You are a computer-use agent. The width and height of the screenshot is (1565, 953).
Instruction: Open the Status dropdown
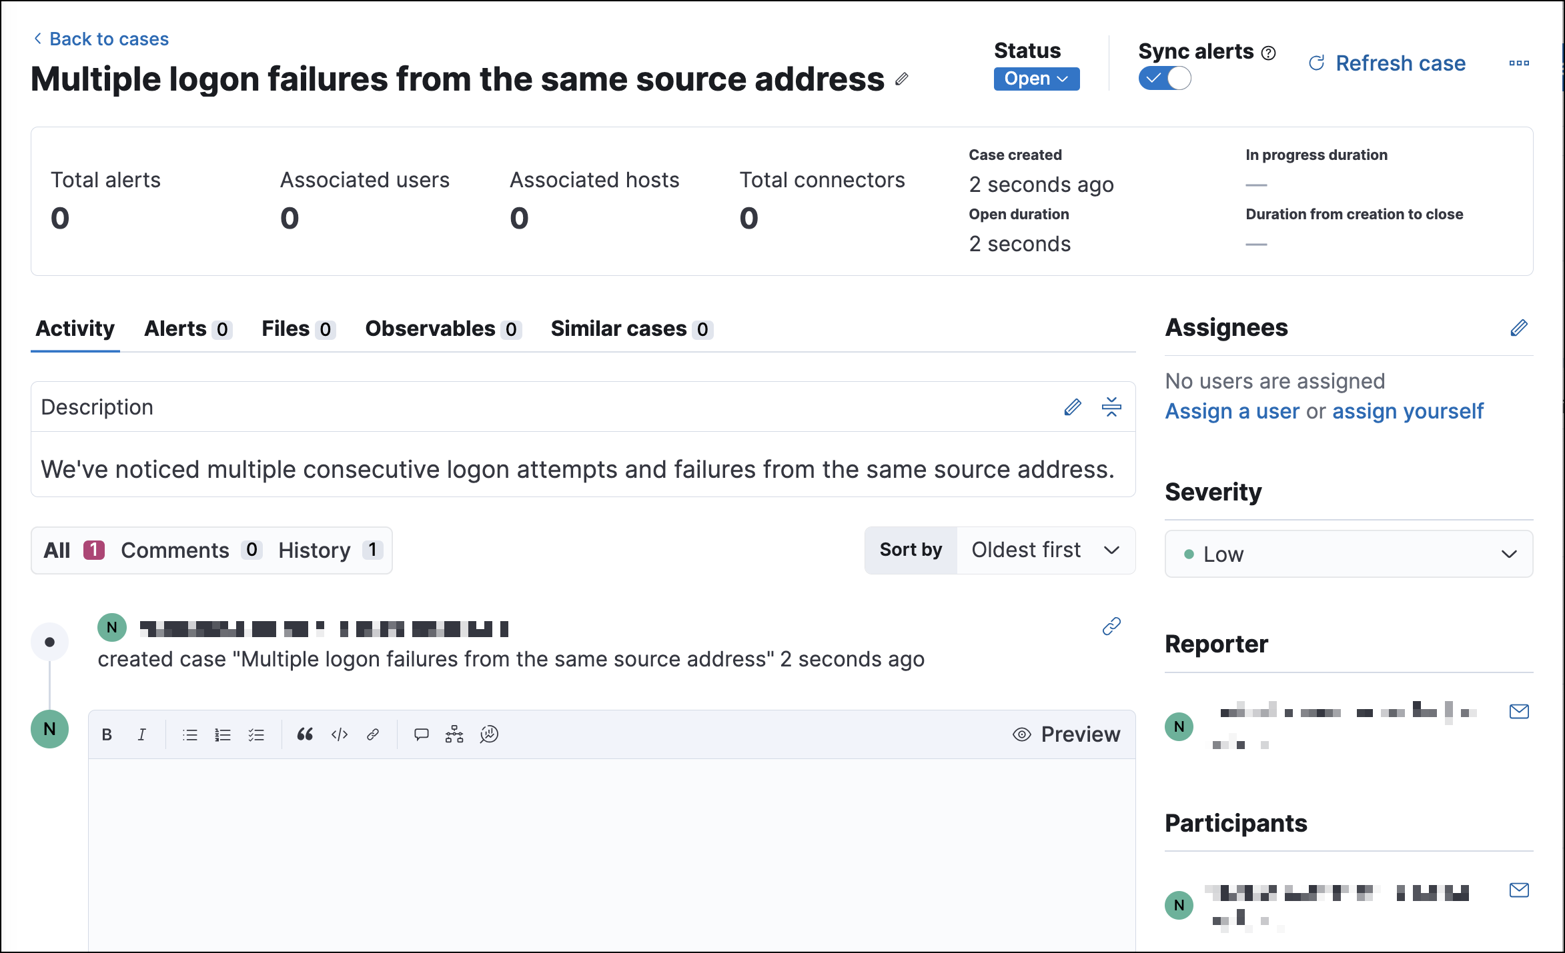coord(1036,79)
